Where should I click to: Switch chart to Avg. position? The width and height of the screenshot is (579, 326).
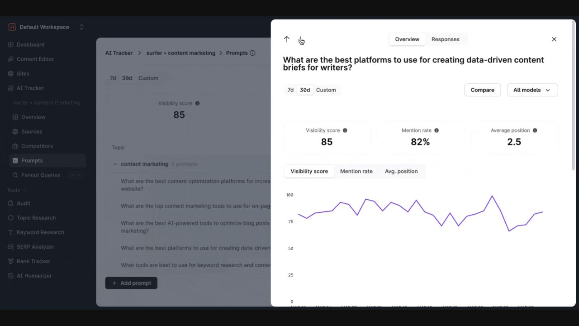point(401,171)
